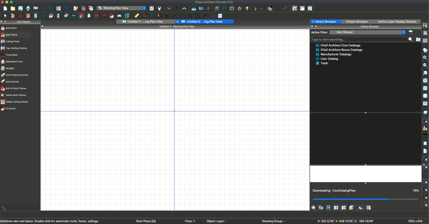Select the Build Roof tool
Image resolution: width=429 pixels, height=224 pixels.
click(x=11, y=28)
